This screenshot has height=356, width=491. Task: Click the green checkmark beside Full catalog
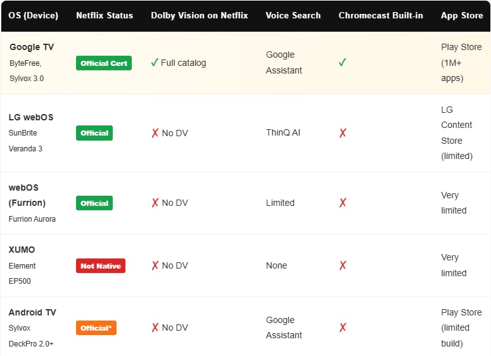click(x=155, y=63)
